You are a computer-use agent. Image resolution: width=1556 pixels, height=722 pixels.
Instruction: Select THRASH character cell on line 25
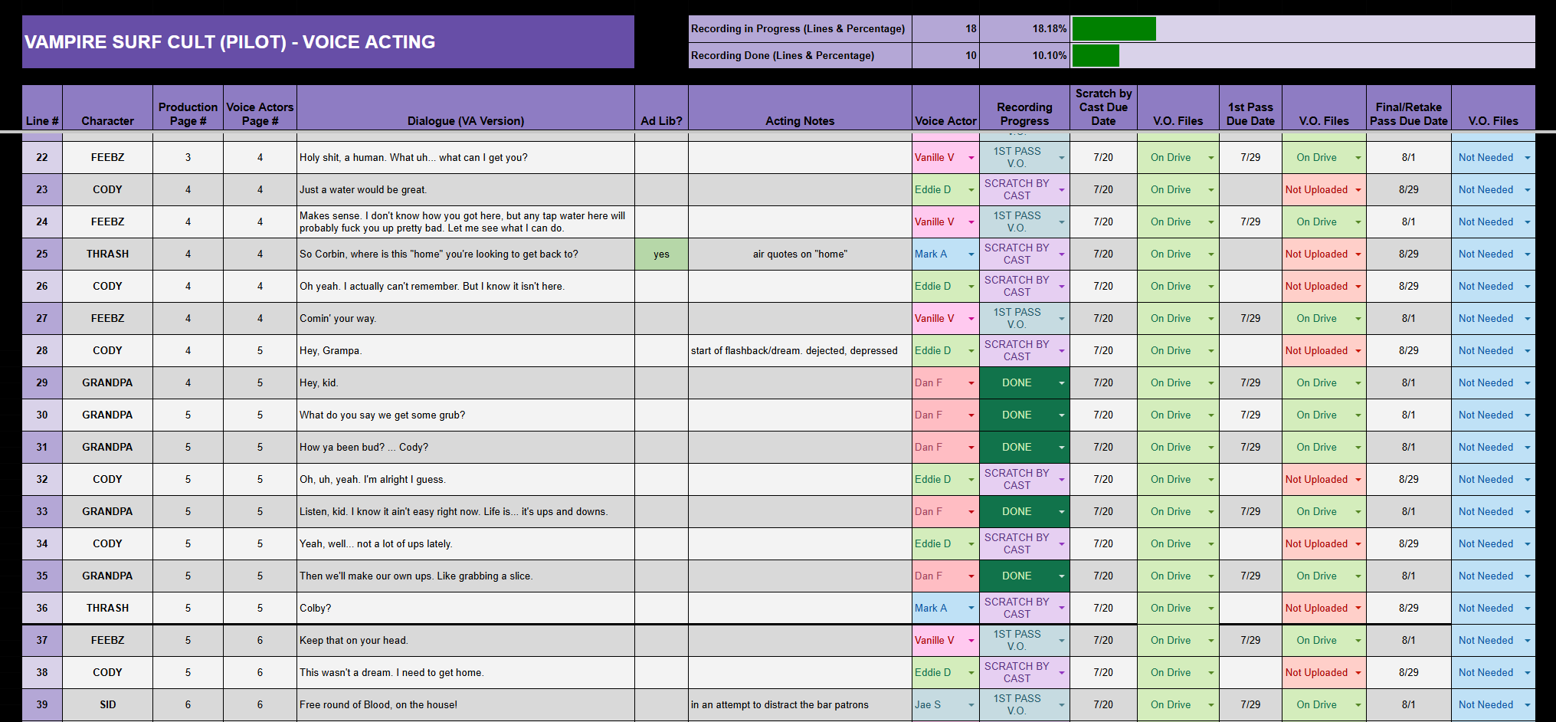point(107,254)
